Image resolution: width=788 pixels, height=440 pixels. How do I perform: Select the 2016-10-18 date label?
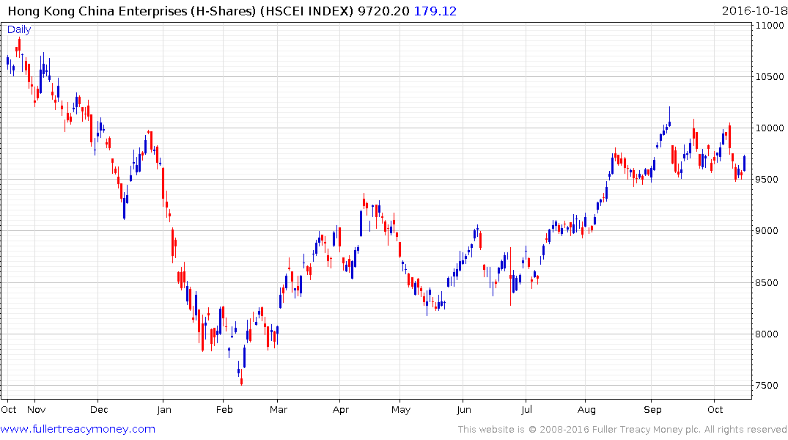coord(754,11)
